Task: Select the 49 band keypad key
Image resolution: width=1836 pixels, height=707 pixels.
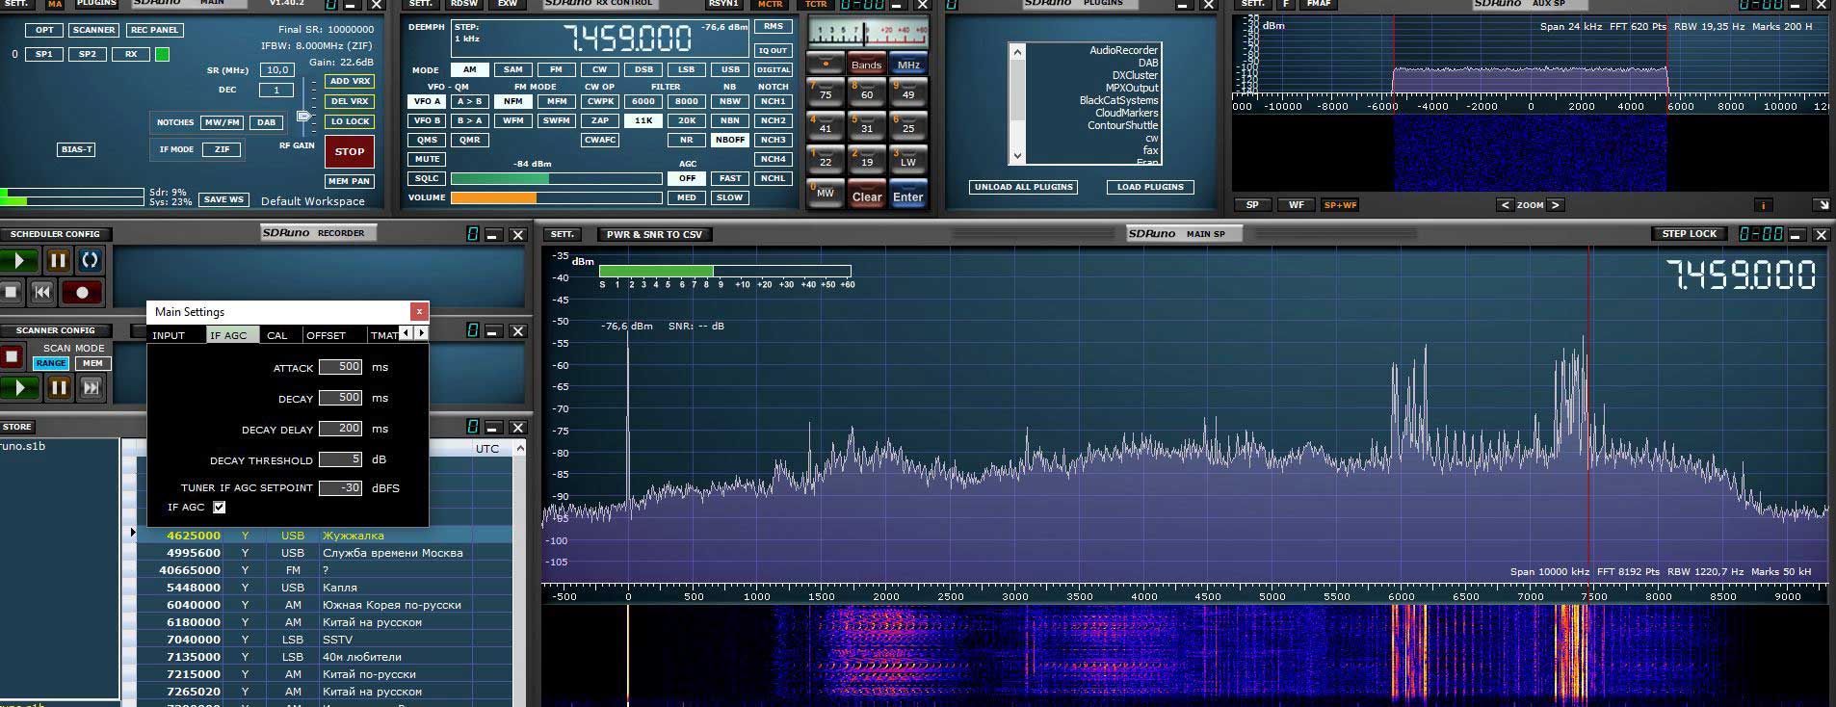Action: (908, 92)
